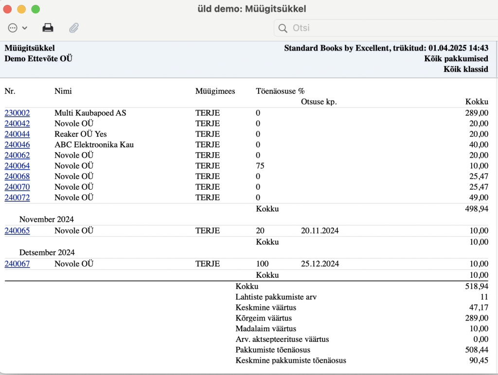The image size is (498, 375).
Task: Open quotation 240064 link
Action: pos(17,166)
